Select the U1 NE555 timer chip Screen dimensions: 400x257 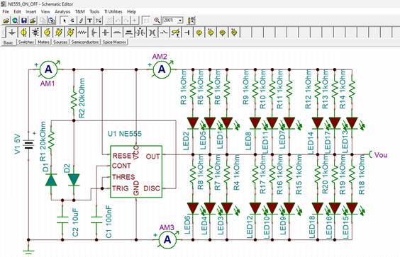click(136, 171)
